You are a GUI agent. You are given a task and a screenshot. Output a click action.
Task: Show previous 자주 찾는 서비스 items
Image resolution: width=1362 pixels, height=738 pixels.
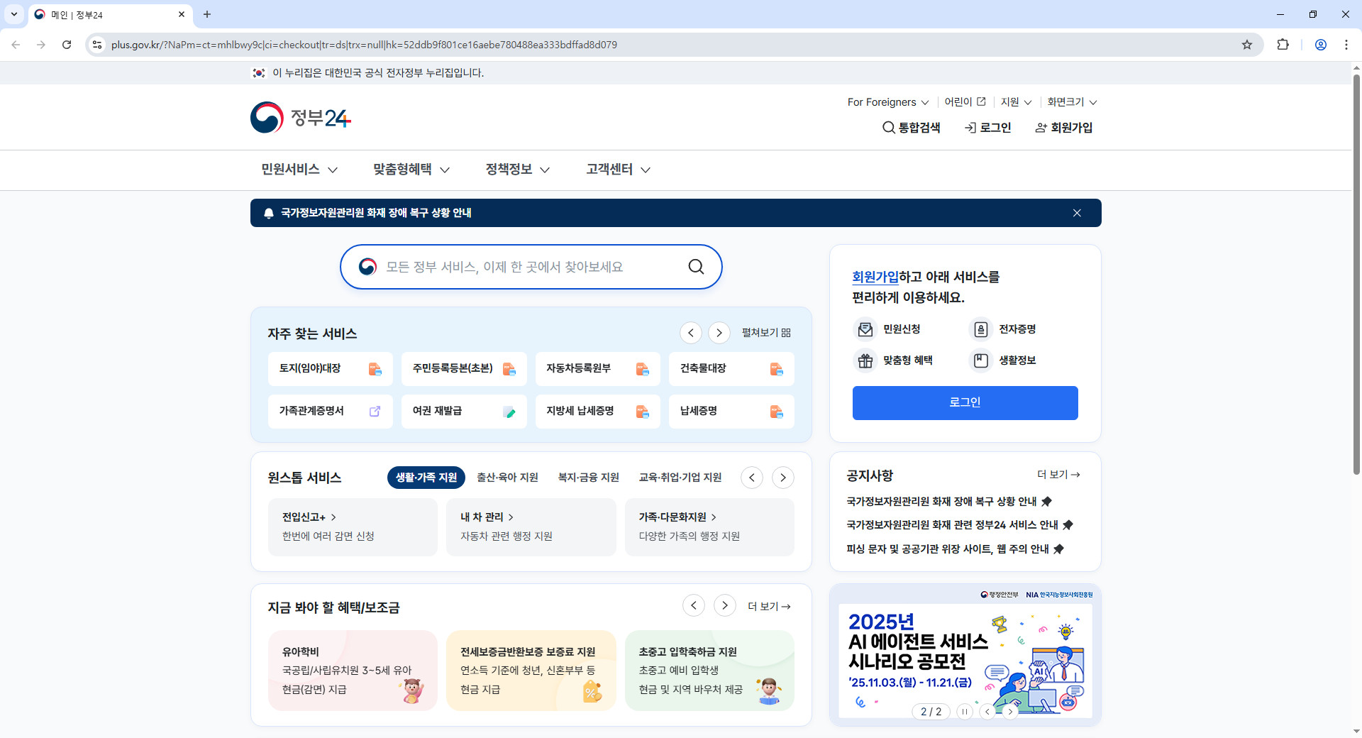click(691, 333)
